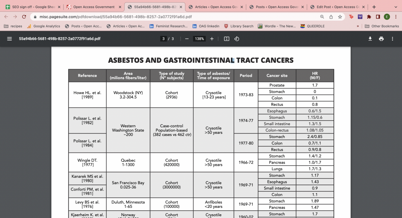Screen dimensions: 402x218
Task: Switch to Posts Open Access Government tab
Action: 276,7
